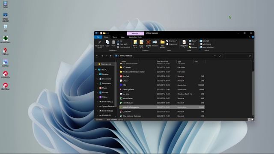Click Edit in the Open group
Screen dimensions: 274x154
coord(192,44)
